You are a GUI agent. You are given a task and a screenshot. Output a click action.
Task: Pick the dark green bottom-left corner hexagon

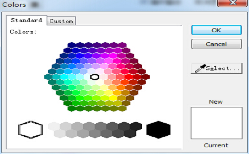pyautogui.click(x=71, y=108)
